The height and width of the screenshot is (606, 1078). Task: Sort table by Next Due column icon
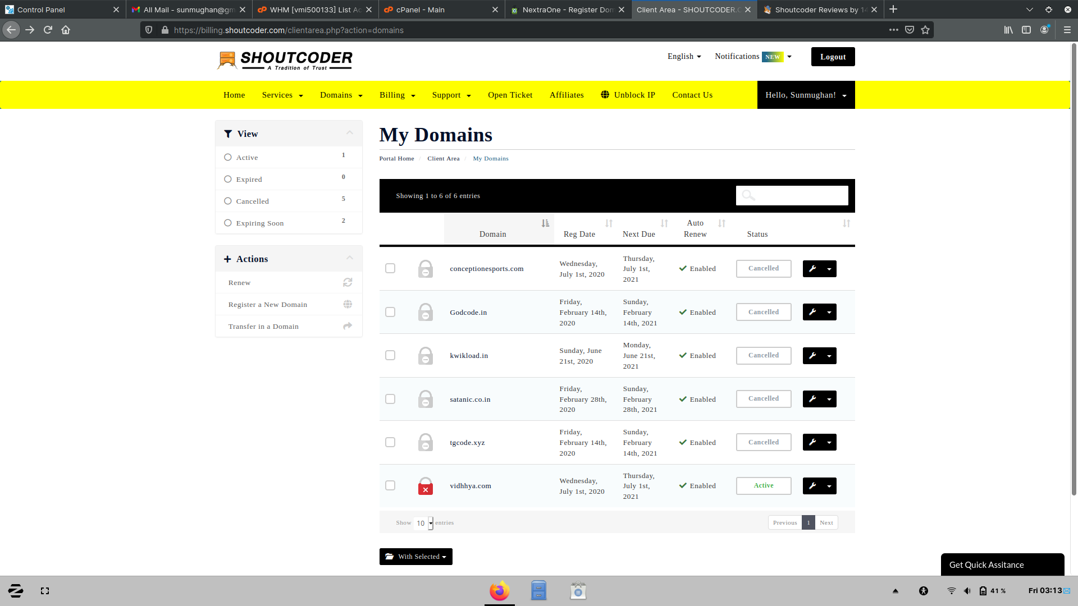click(x=664, y=223)
